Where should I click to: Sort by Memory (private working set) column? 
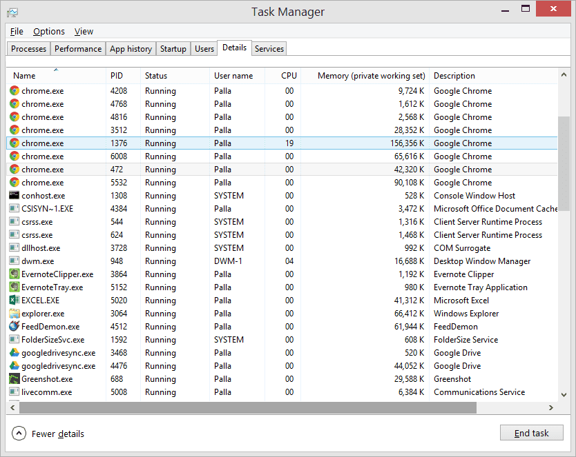point(371,76)
